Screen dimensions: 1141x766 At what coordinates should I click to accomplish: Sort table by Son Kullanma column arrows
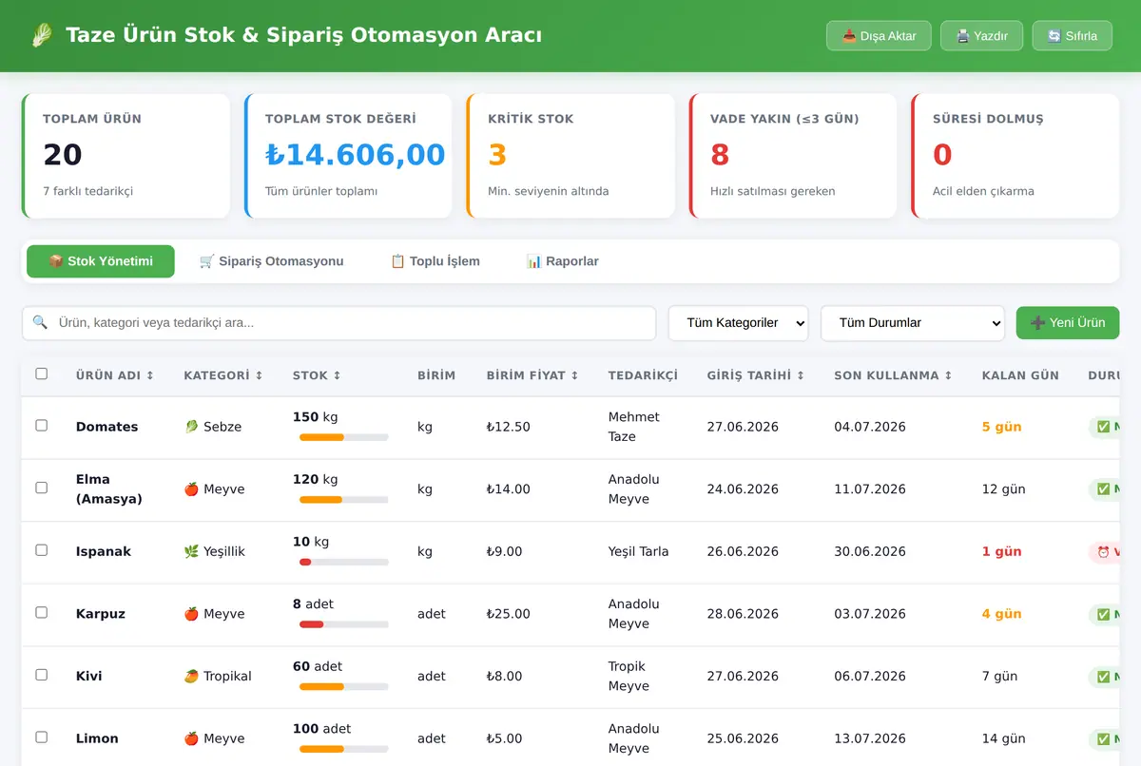tap(948, 375)
